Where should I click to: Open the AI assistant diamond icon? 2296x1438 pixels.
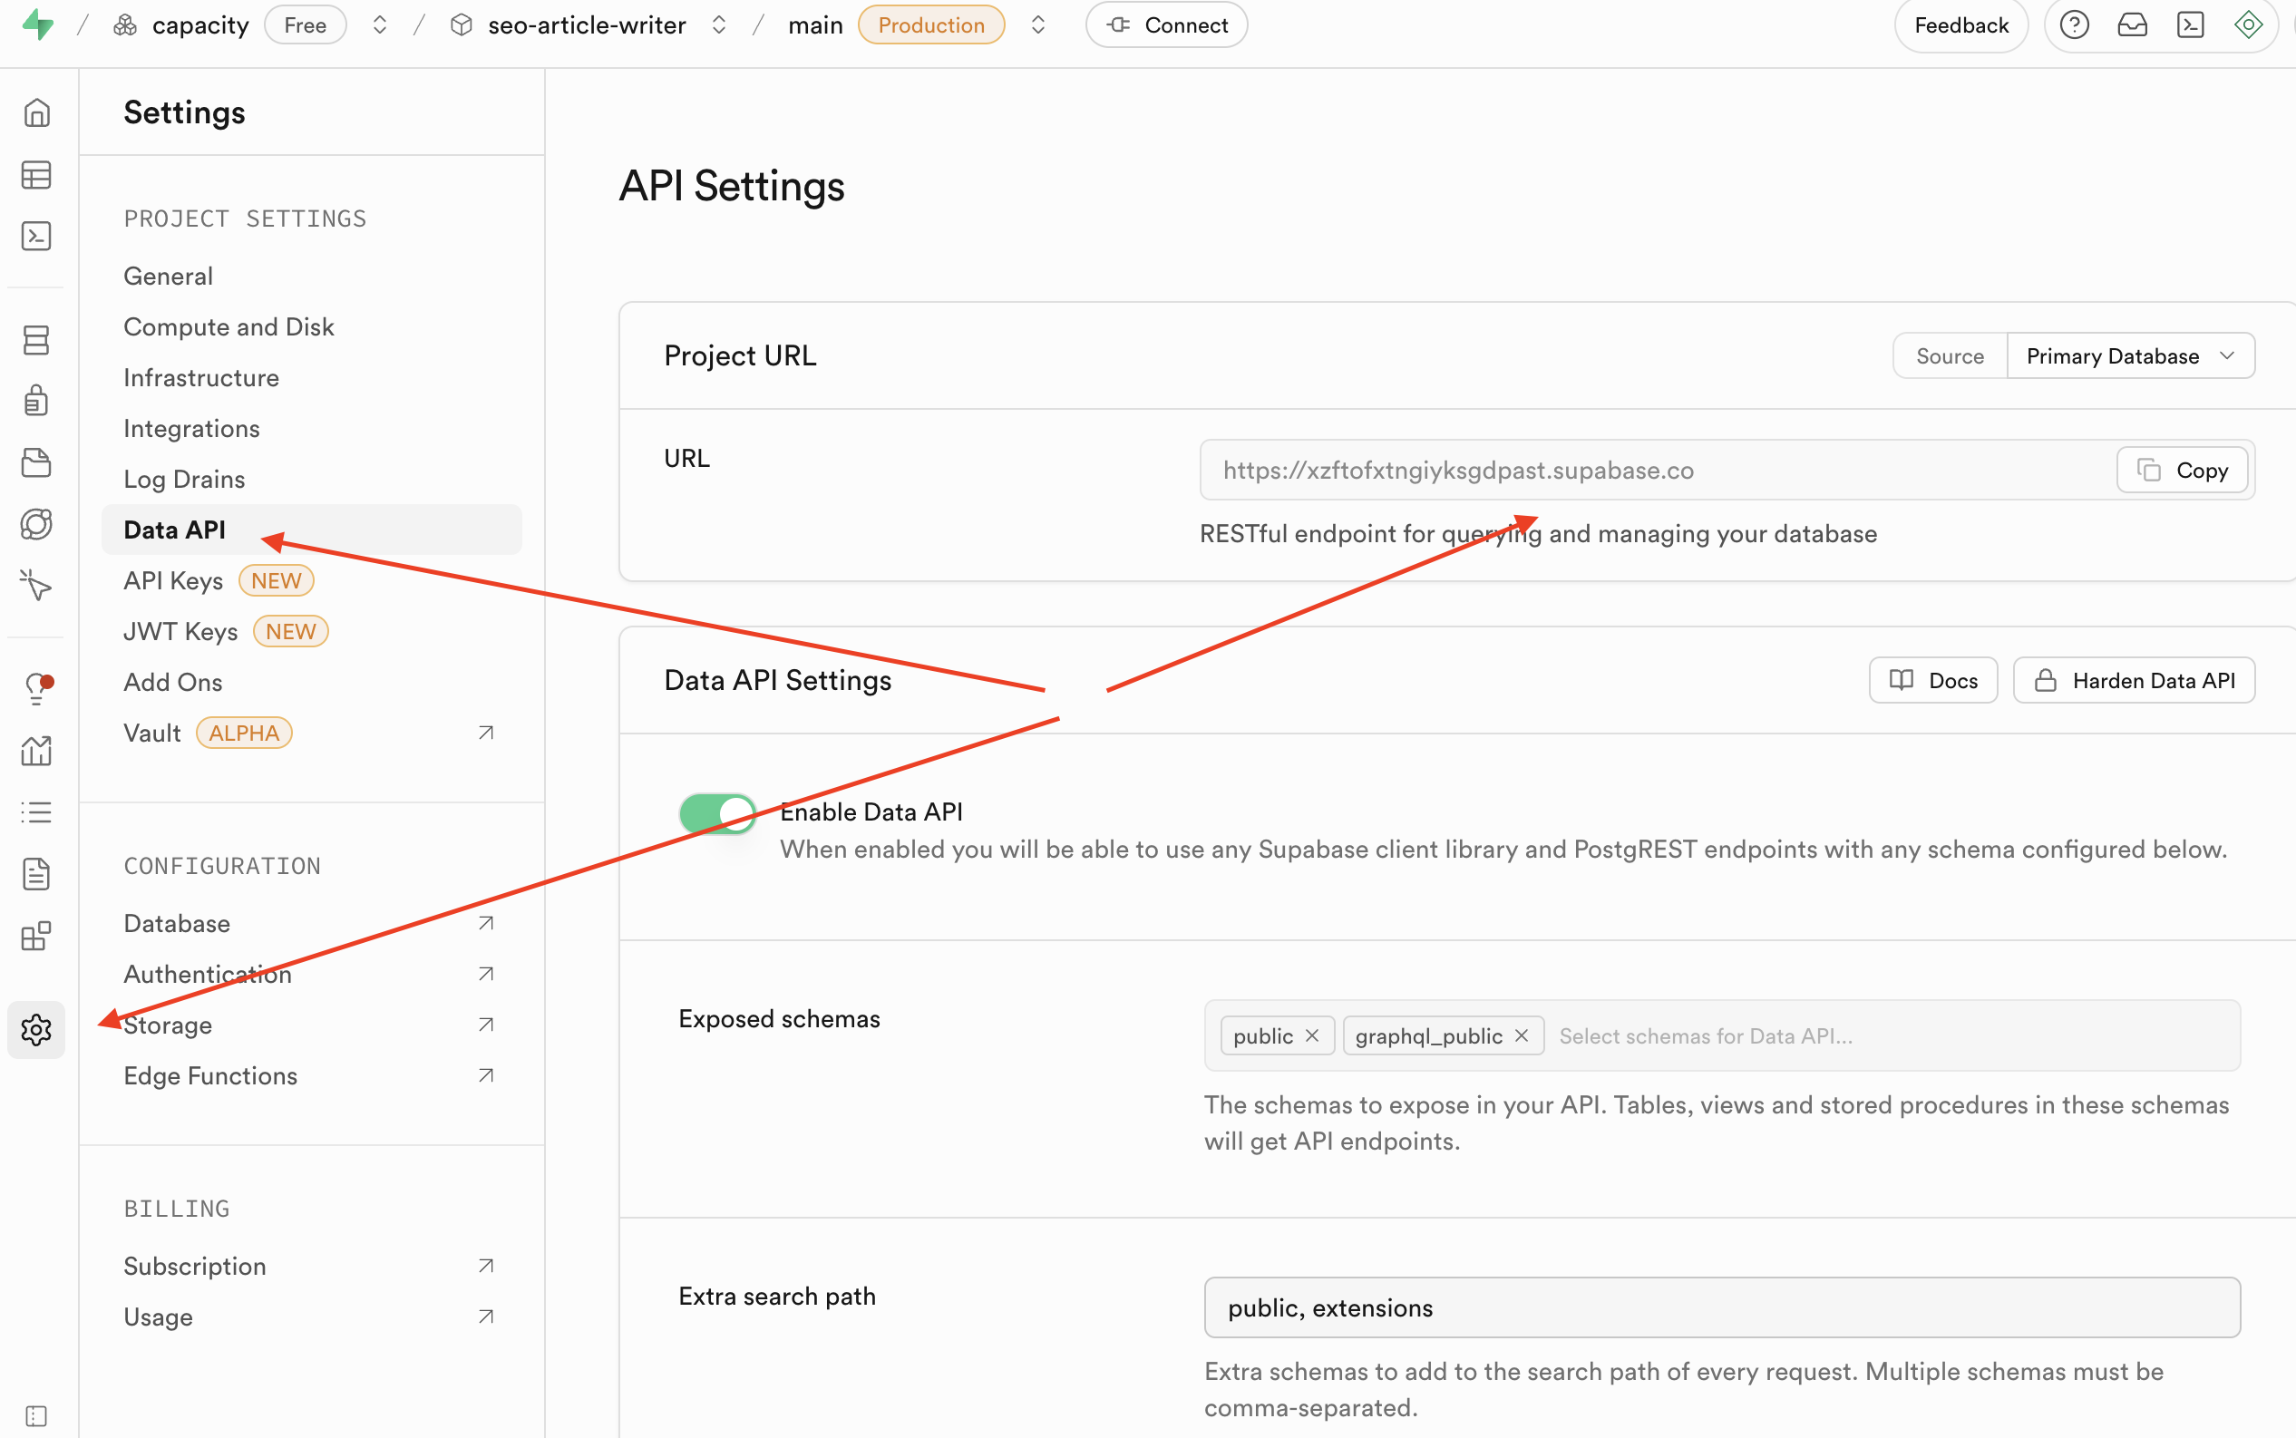point(2248,24)
